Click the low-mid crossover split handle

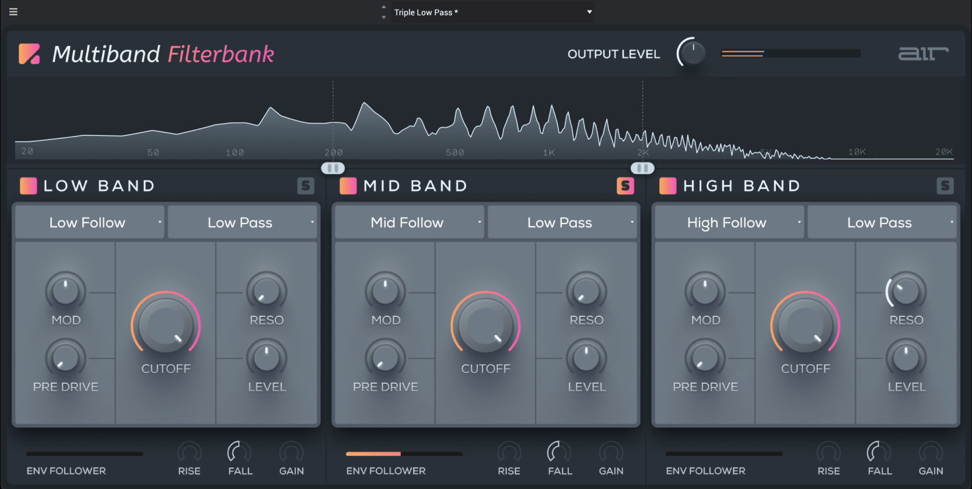333,168
